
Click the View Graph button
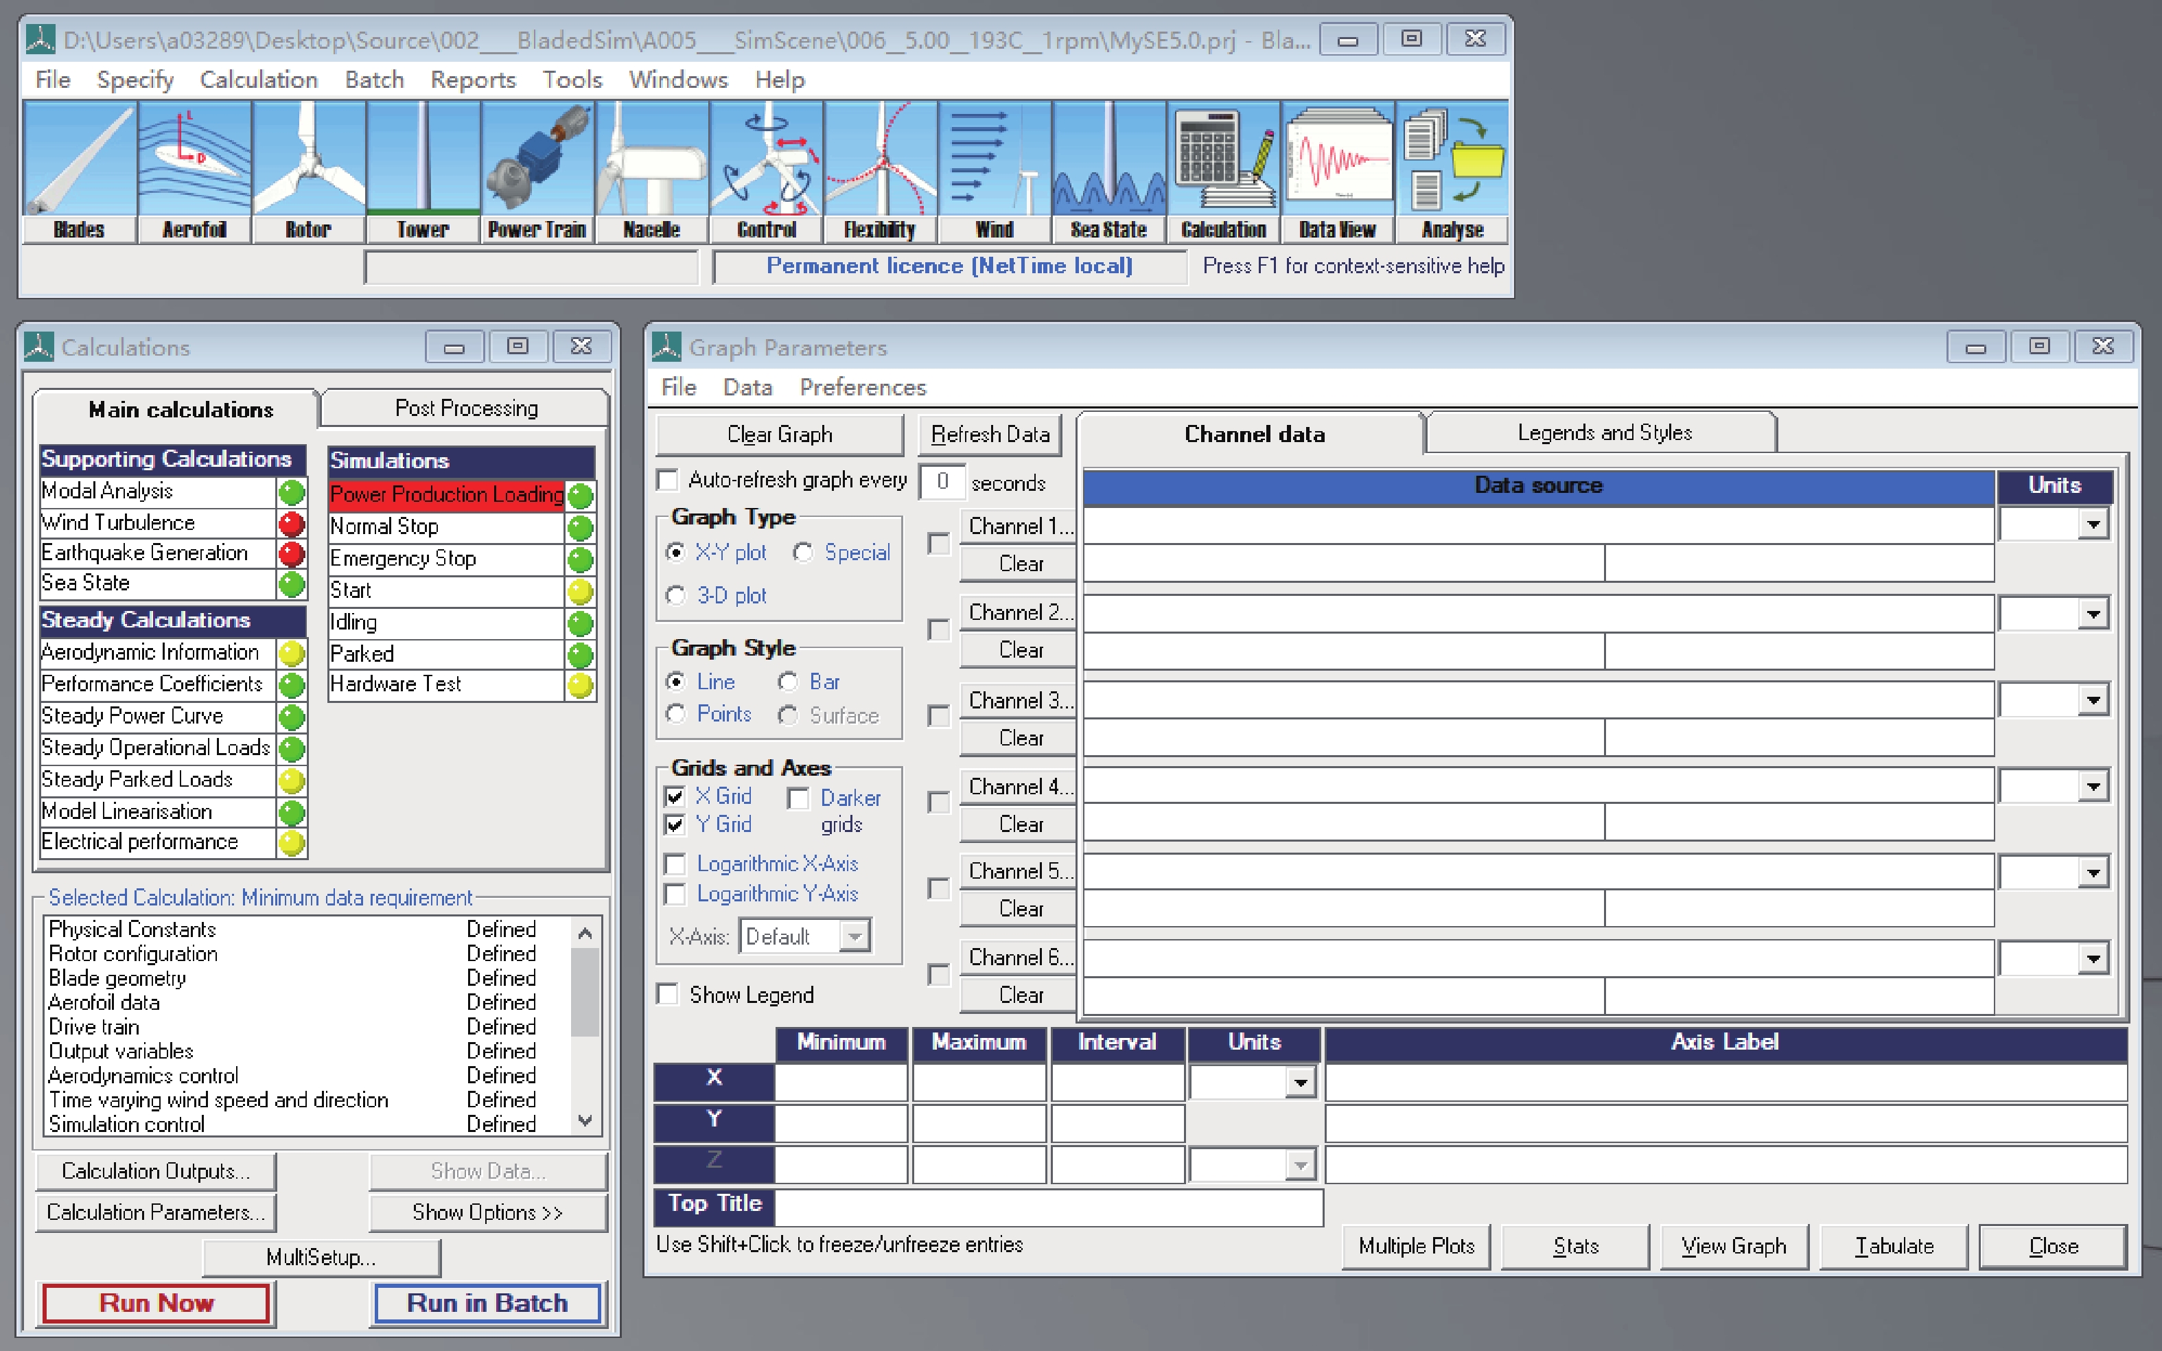pos(1733,1247)
